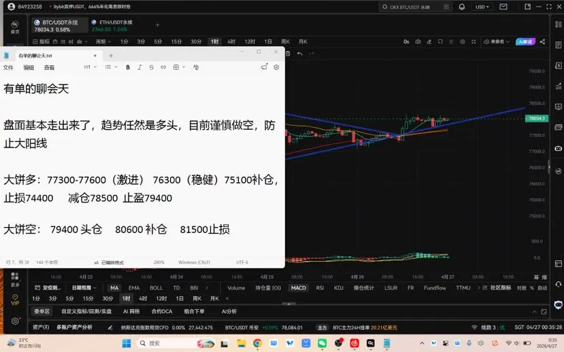The image size is (564, 352).
Task: Click the 78034.3 price label on axis
Action: click(x=537, y=118)
